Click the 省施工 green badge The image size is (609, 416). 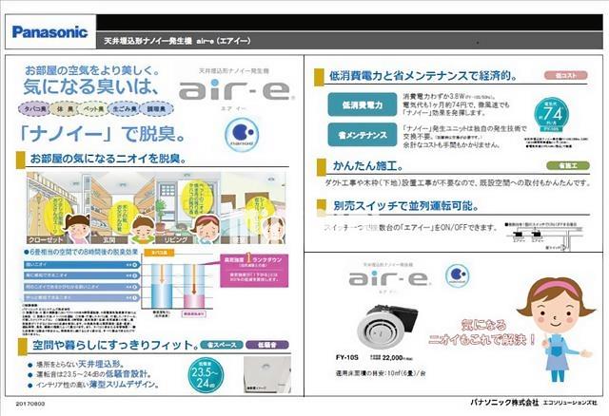(568, 165)
